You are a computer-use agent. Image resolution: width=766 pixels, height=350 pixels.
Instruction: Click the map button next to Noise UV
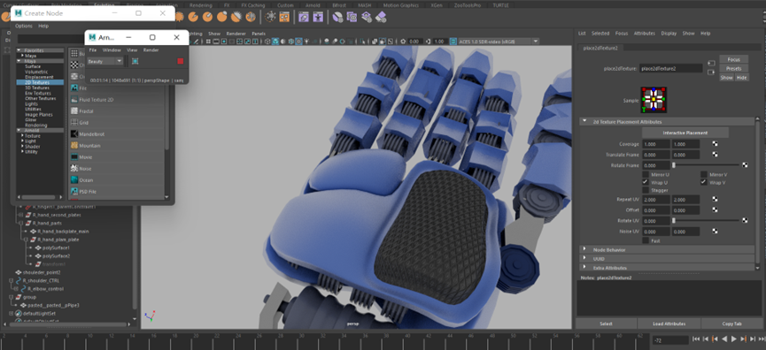[716, 232]
